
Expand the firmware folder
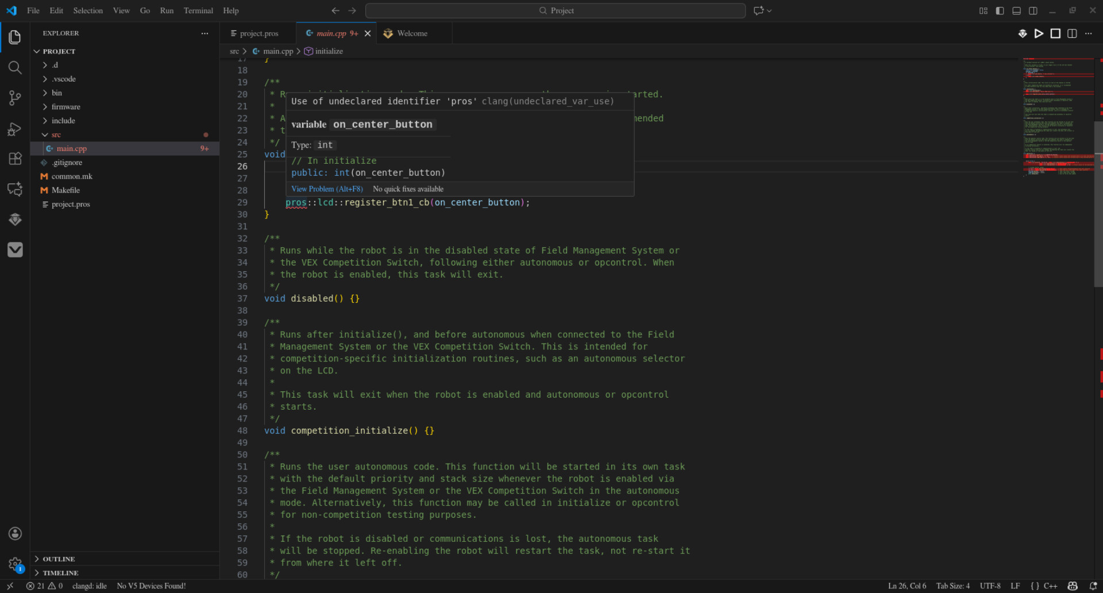coord(65,107)
